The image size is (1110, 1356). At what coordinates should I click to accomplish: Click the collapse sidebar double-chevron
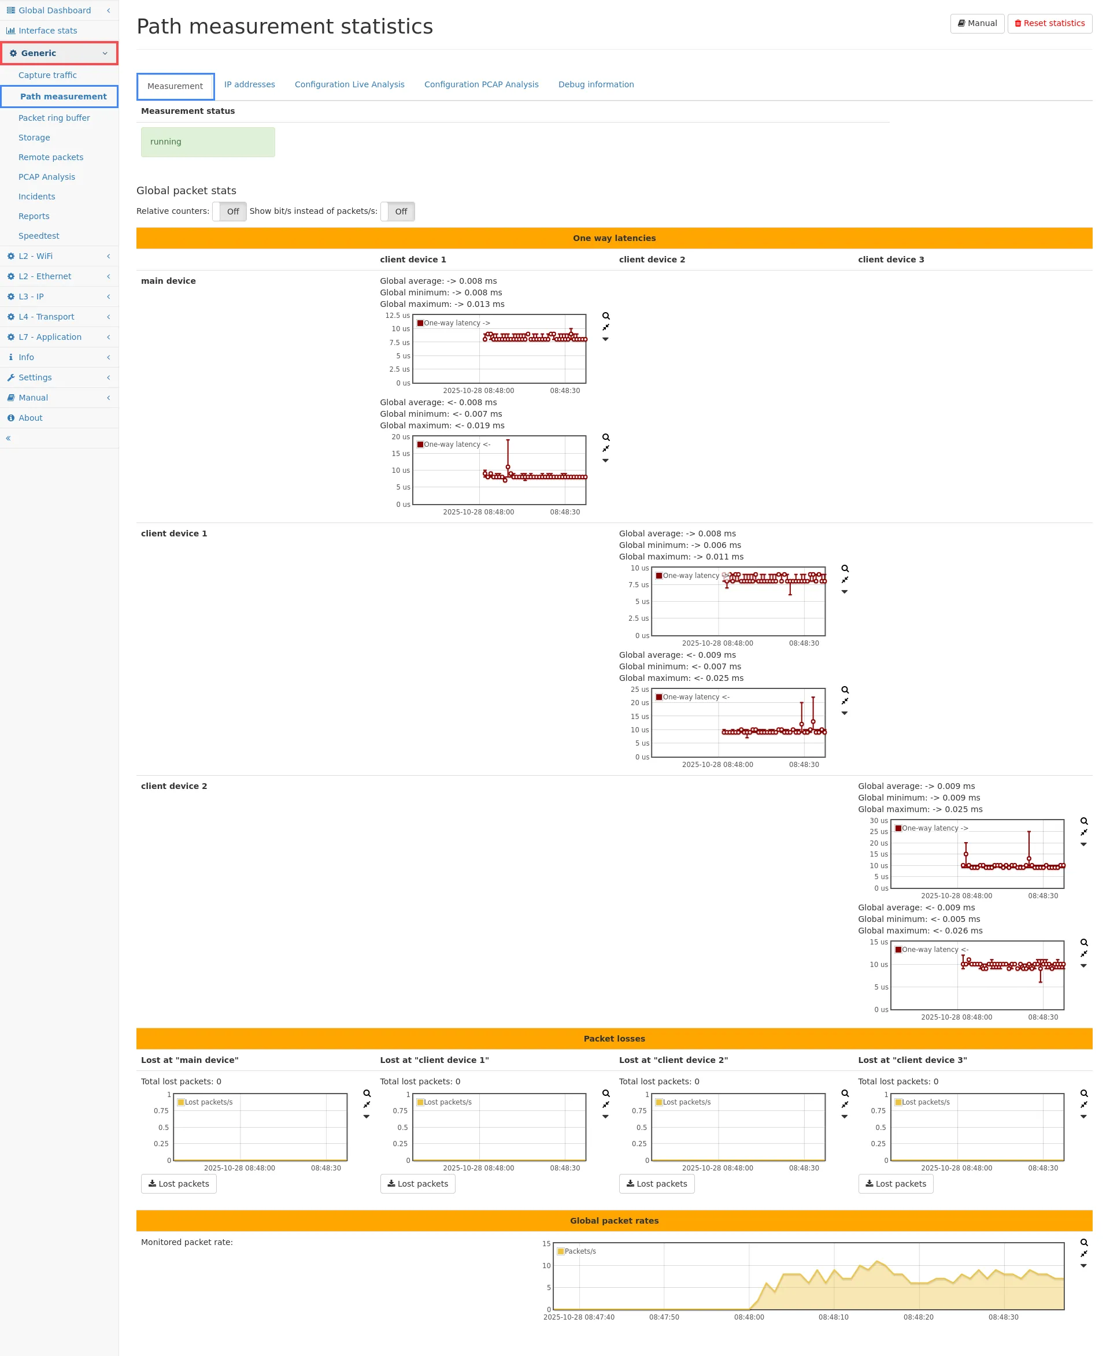(8, 438)
